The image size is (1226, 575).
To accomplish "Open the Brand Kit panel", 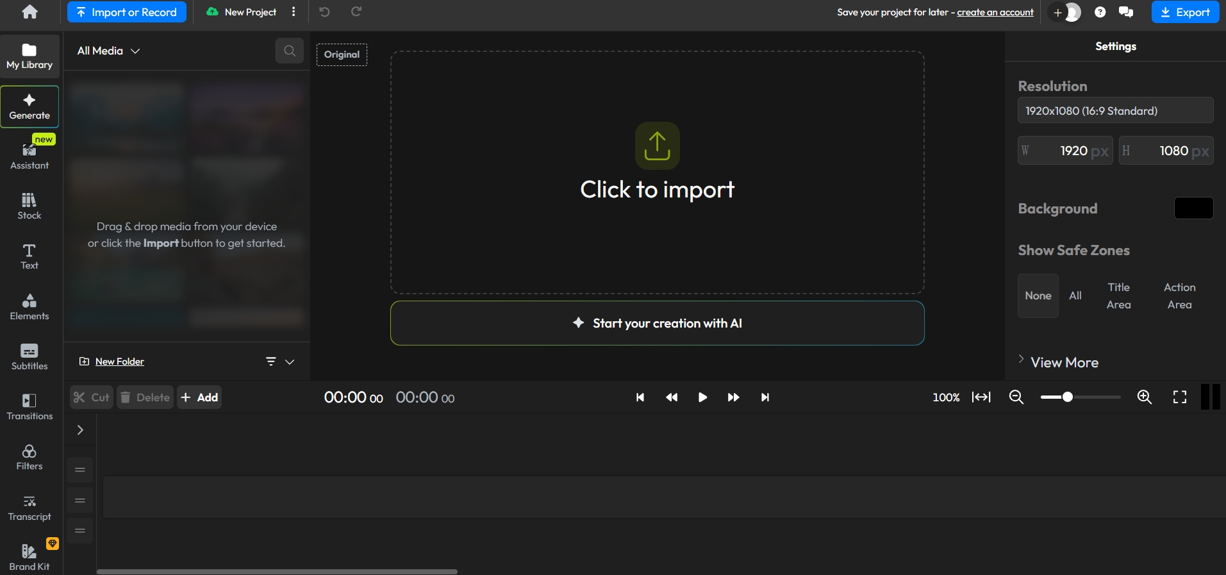I will click(x=29, y=557).
